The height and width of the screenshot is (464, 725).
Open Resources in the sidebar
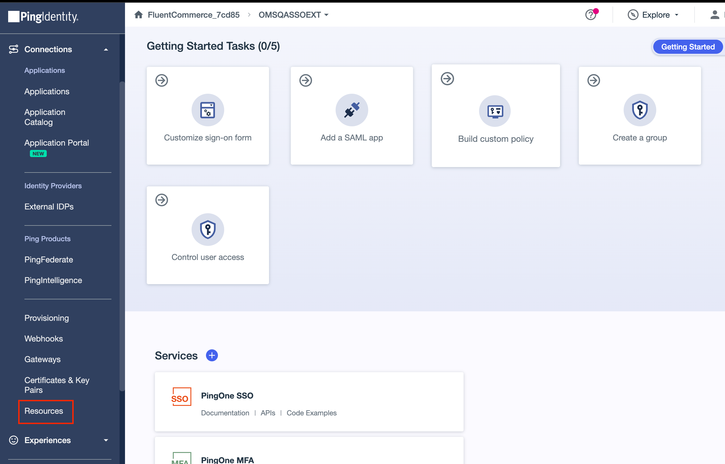tap(44, 411)
